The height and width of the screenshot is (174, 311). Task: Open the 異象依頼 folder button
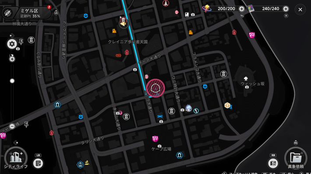(296, 158)
